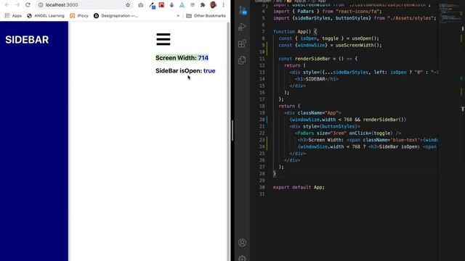465x261 pixels.
Task: Click the microphone extension icon
Action: [171, 5]
